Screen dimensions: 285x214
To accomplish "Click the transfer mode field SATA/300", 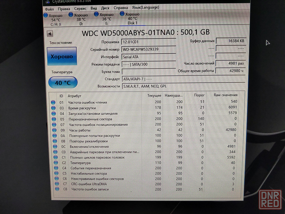I will (149, 64).
